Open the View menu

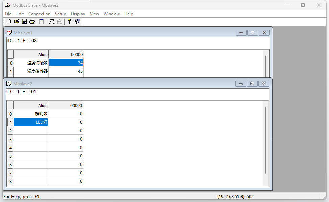(94, 14)
